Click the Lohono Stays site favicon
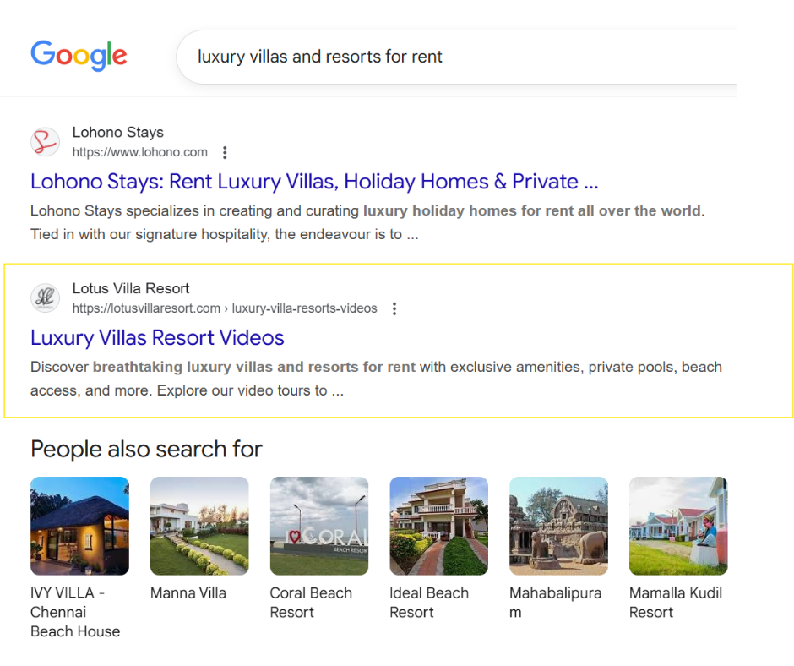794x666 pixels. pyautogui.click(x=45, y=142)
